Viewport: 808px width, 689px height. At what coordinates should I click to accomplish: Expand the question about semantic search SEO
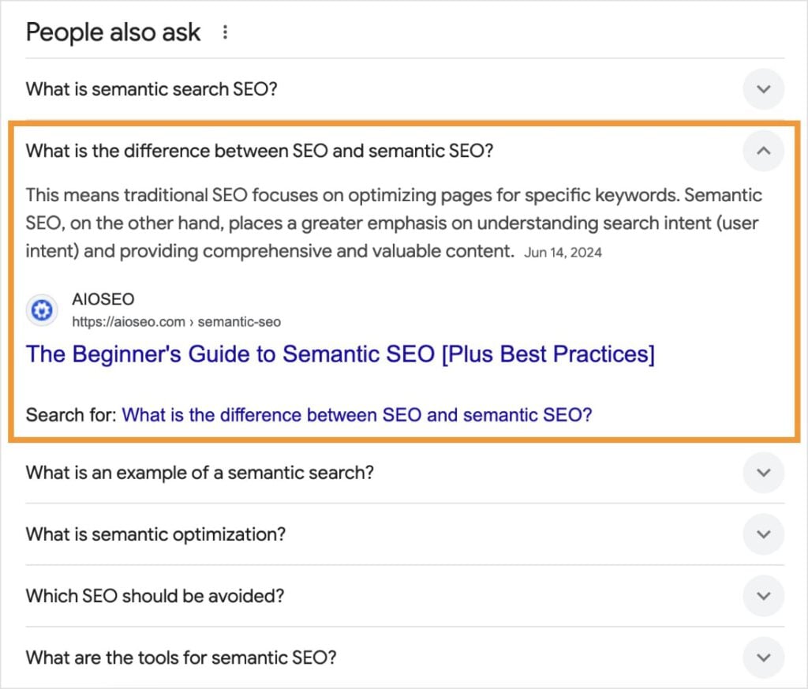151,89
